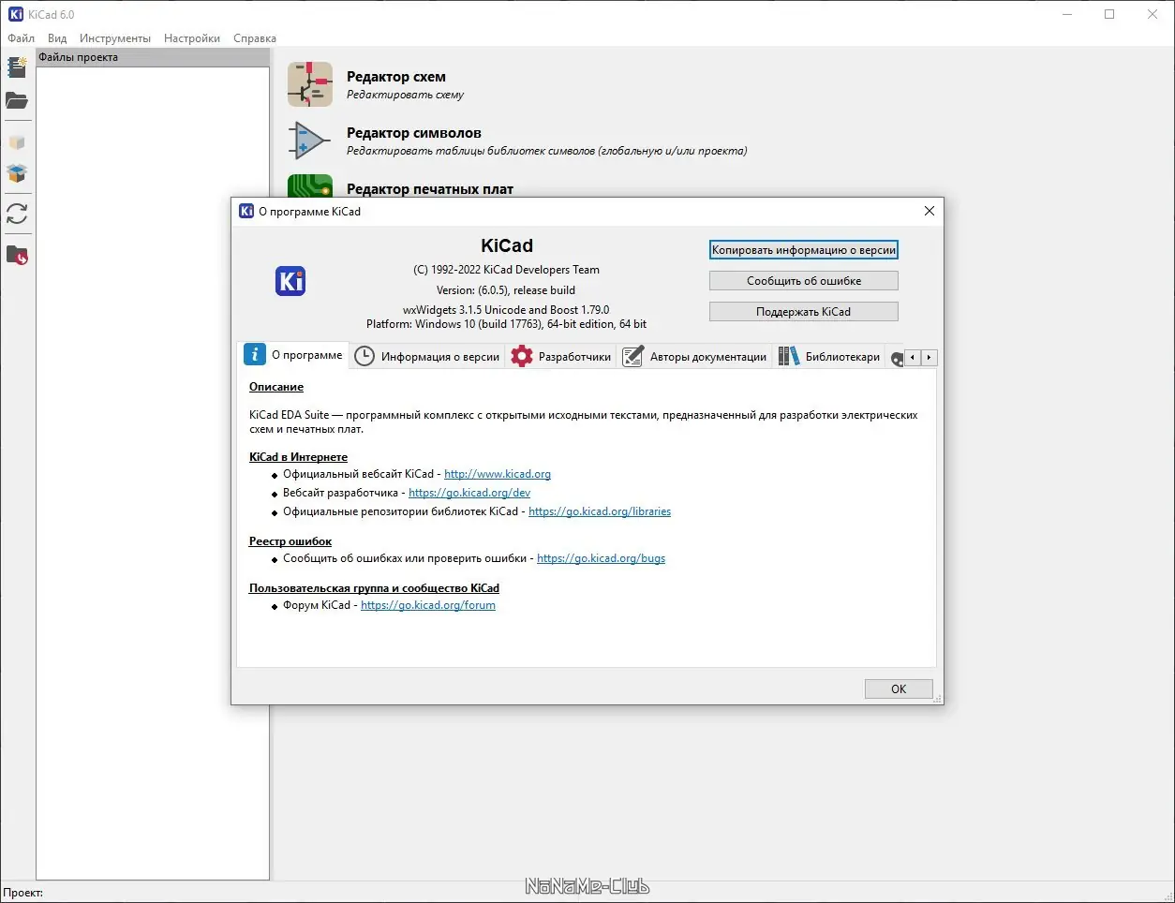
Task: Open the go.kicad.org/forum link
Action: coord(428,605)
